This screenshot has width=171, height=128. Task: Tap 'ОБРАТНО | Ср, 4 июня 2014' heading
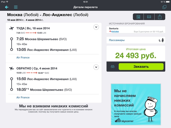(37, 68)
